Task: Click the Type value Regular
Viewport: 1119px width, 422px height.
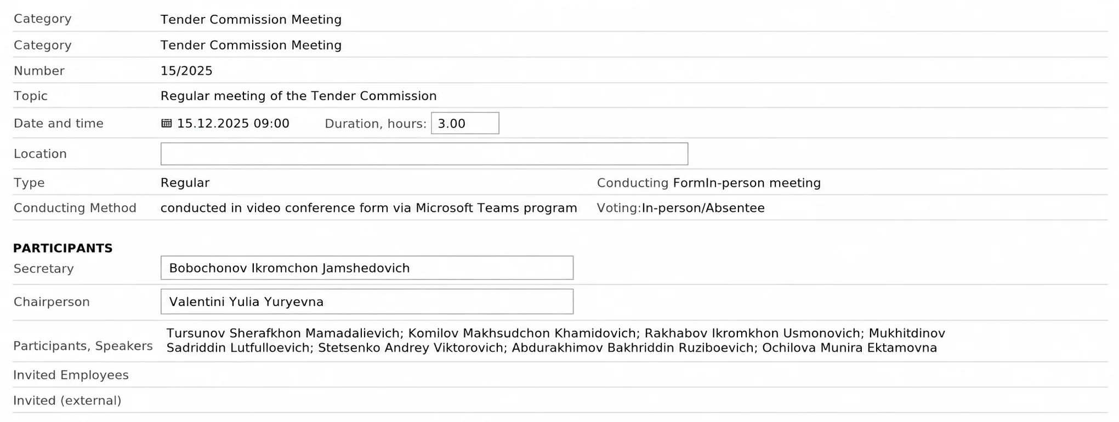Action: [185, 183]
